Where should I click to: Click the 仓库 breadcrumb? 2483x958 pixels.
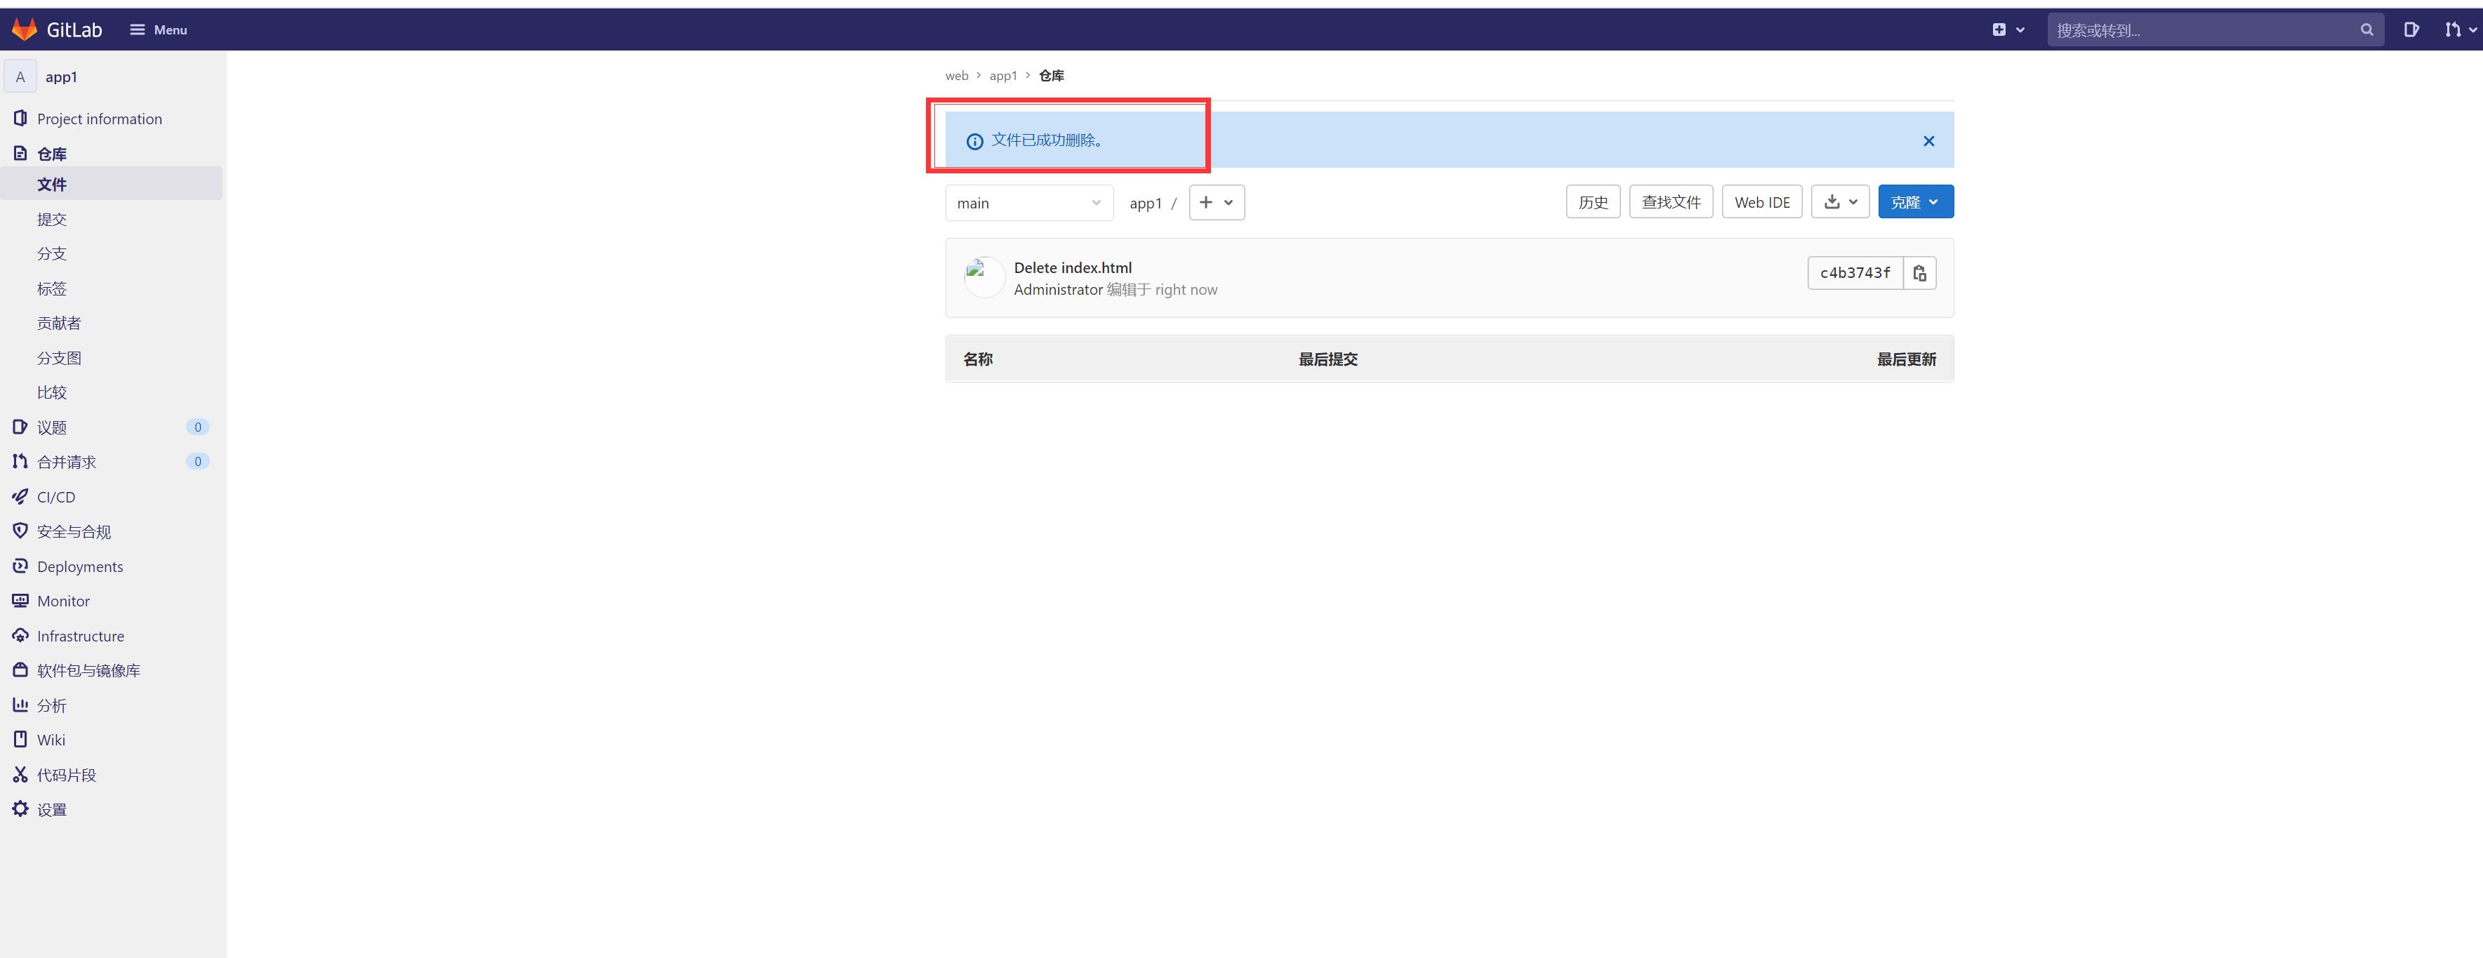pos(1052,75)
